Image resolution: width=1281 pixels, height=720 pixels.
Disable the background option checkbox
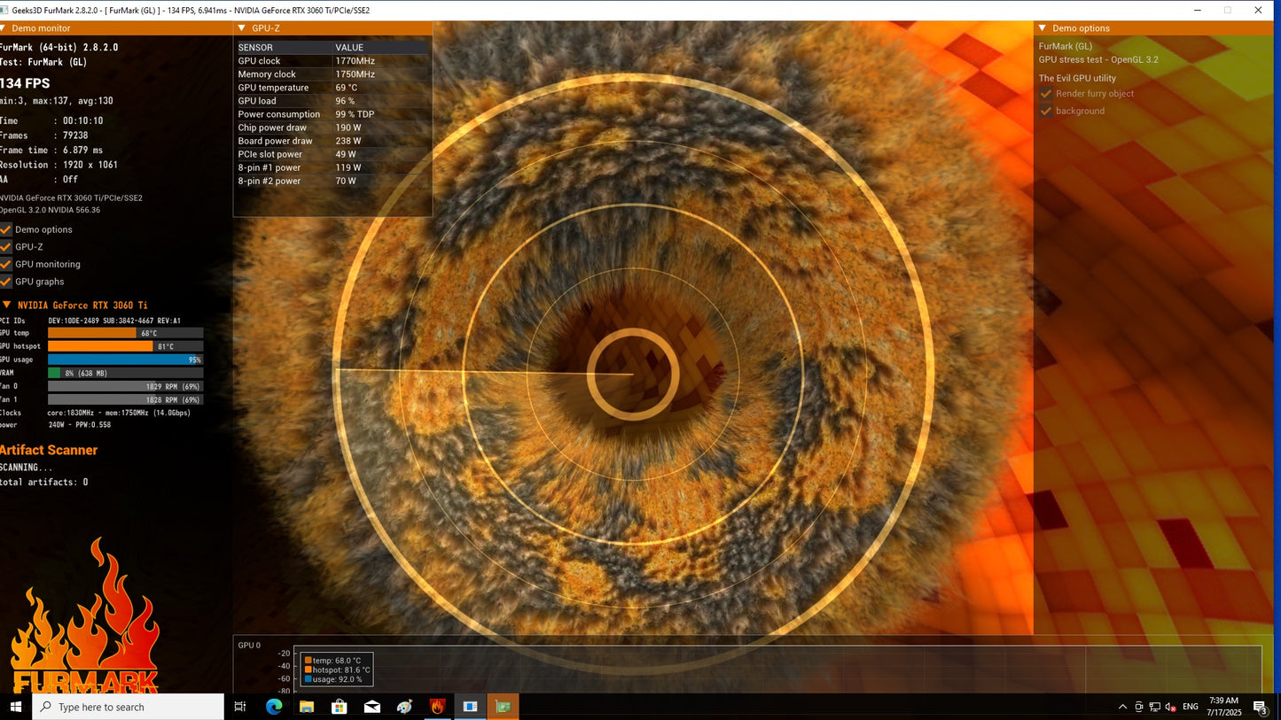click(1046, 111)
